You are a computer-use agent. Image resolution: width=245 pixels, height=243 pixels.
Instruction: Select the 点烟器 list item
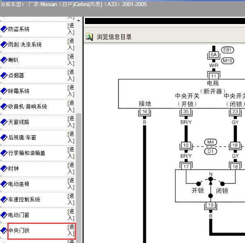pos(16,75)
